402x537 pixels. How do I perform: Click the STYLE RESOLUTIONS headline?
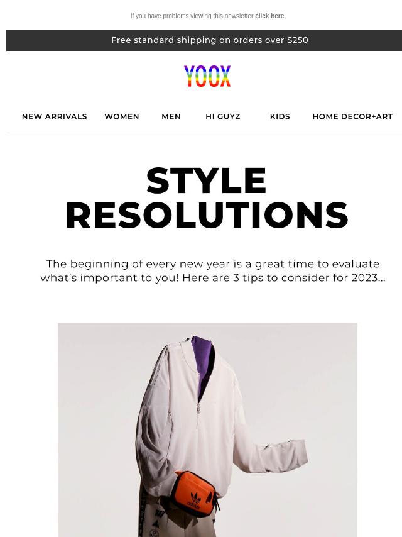[207, 197]
